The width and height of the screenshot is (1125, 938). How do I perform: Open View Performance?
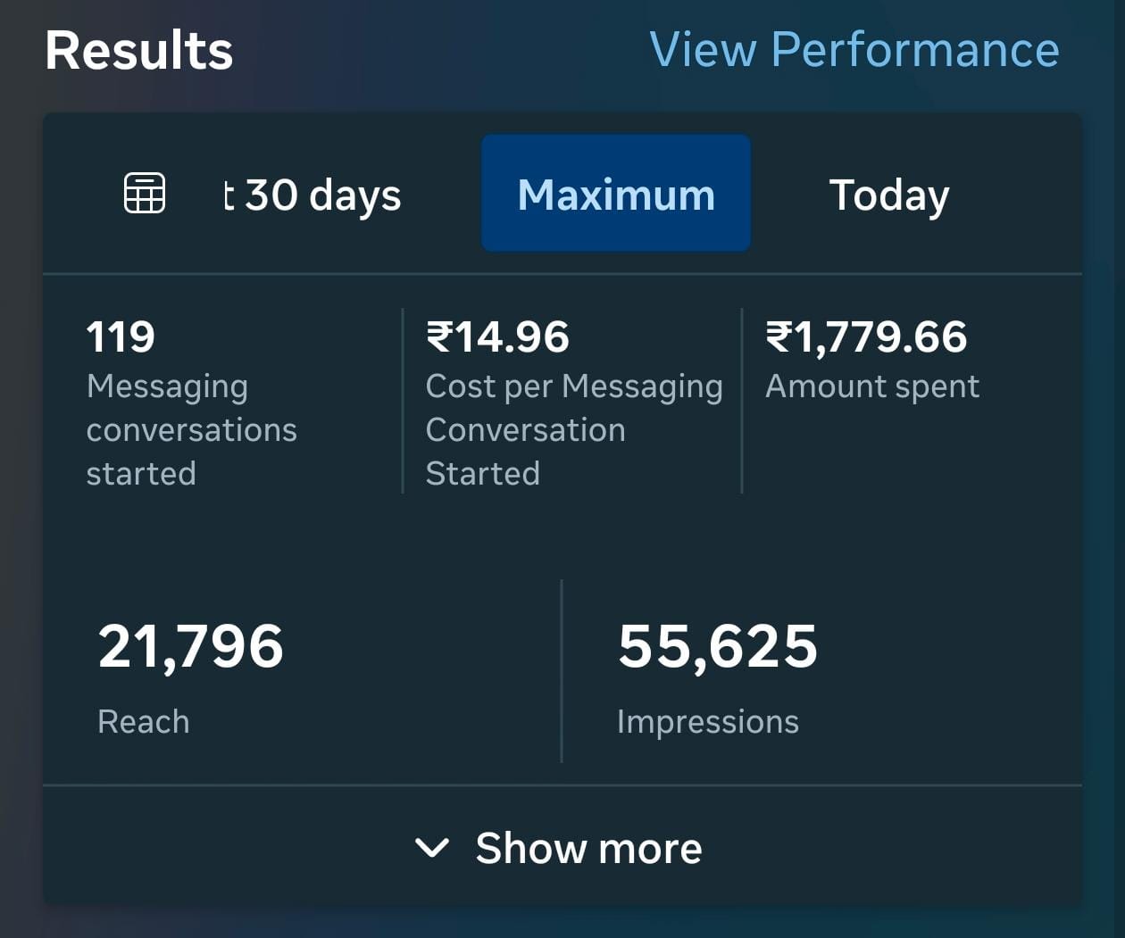tap(856, 50)
